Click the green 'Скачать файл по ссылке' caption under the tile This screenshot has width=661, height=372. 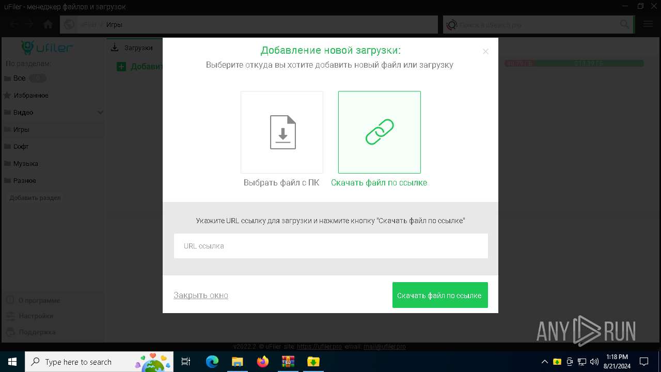[x=379, y=182]
